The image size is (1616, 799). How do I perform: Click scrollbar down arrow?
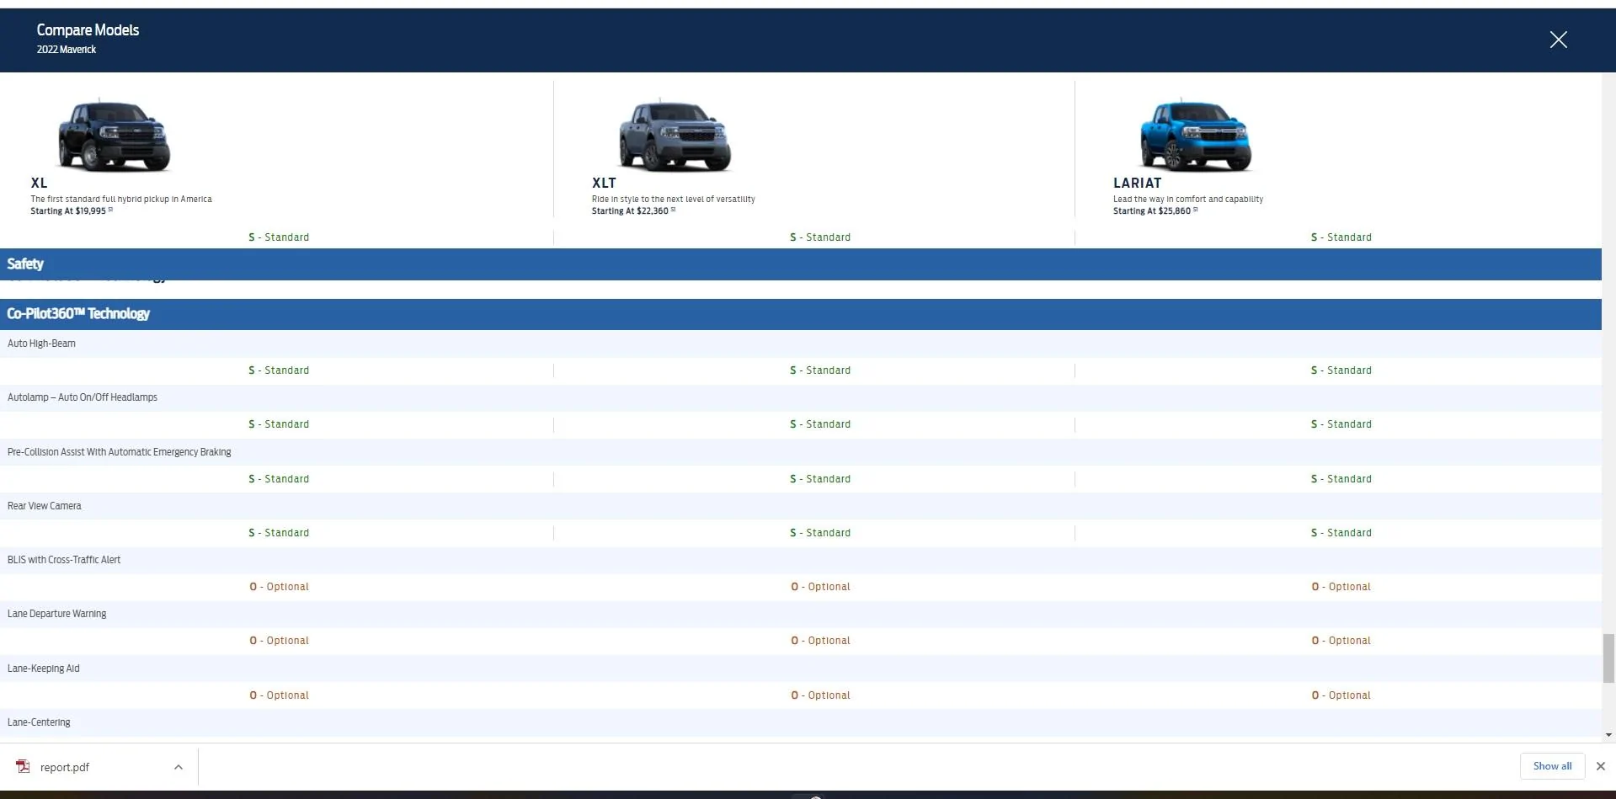(x=1608, y=735)
